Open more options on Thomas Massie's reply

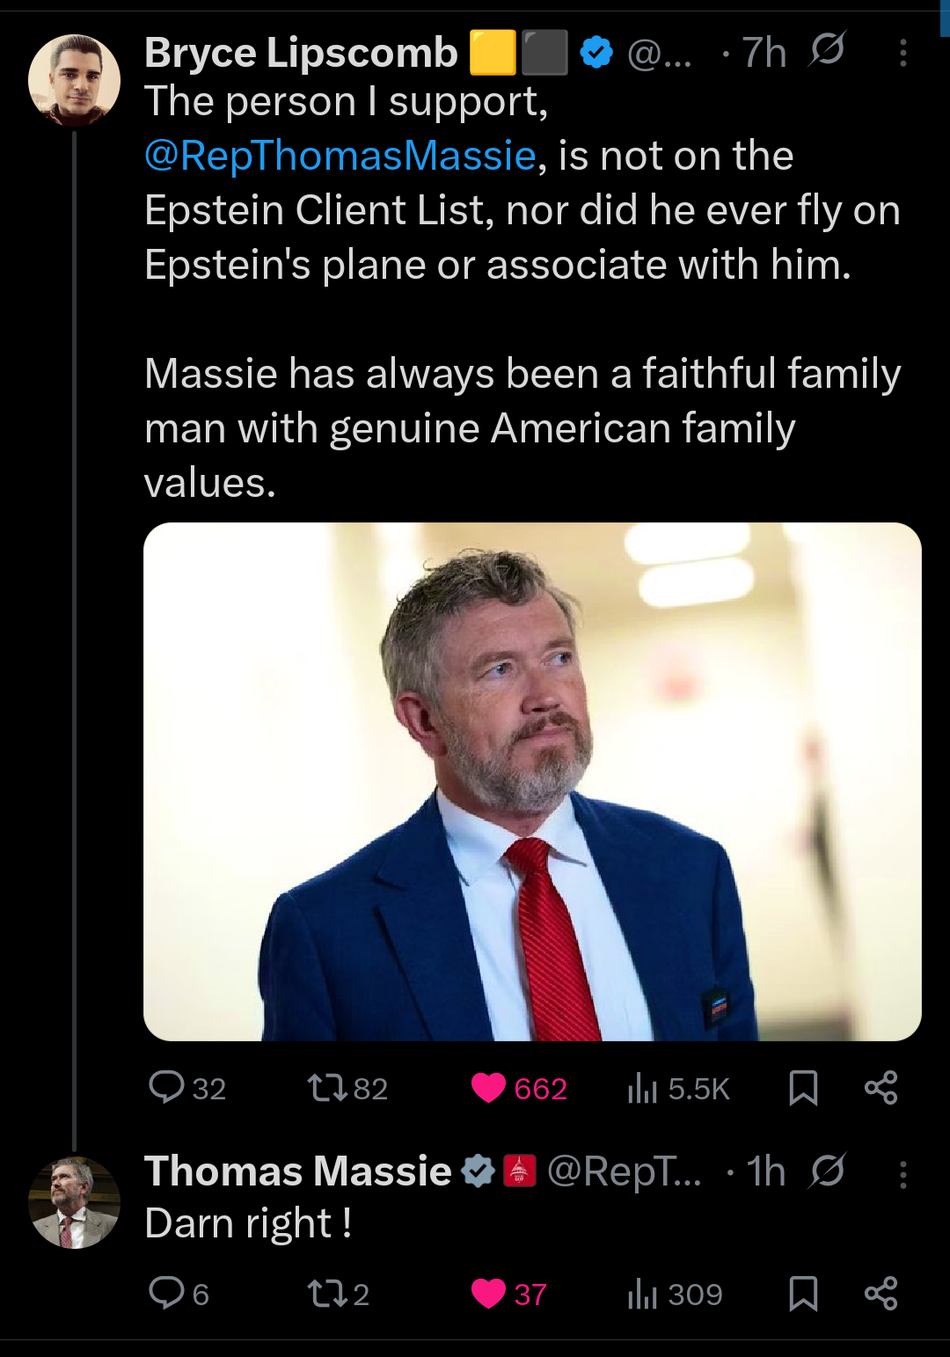(x=902, y=1174)
